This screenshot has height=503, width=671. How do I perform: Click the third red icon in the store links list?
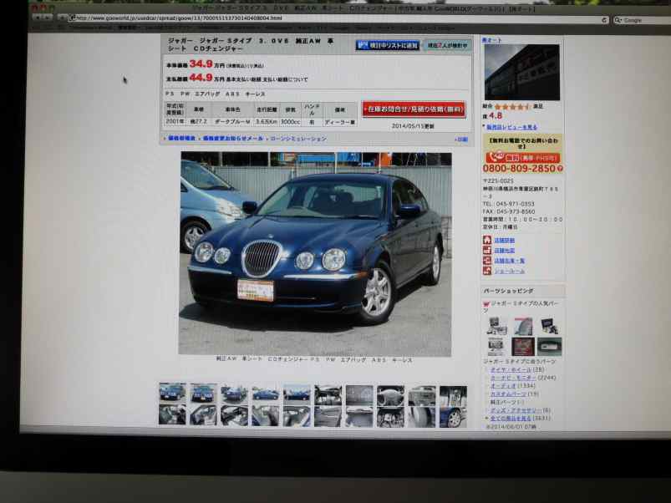(x=487, y=261)
